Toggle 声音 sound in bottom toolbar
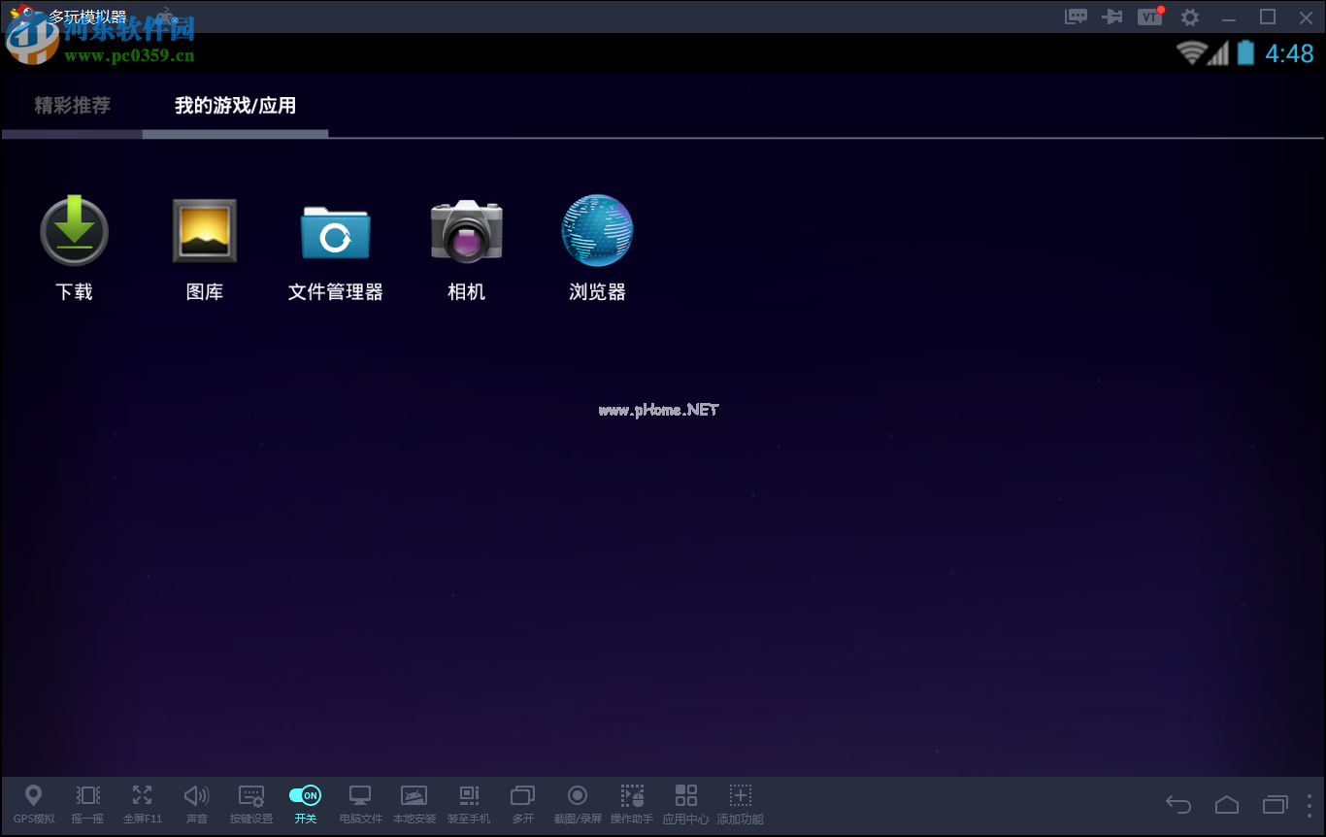This screenshot has width=1326, height=837. tap(196, 803)
